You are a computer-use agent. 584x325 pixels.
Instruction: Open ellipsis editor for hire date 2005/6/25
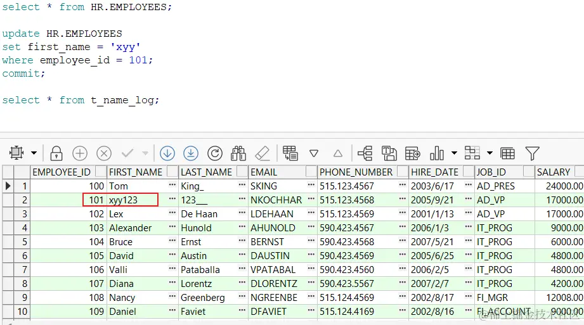pos(469,255)
